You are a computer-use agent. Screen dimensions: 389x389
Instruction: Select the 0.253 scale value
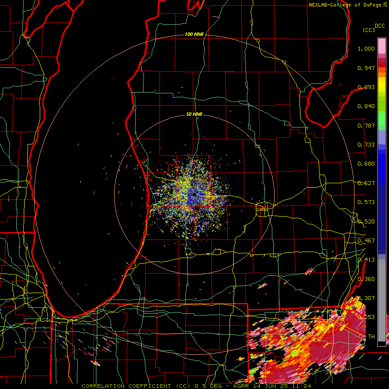point(366,317)
